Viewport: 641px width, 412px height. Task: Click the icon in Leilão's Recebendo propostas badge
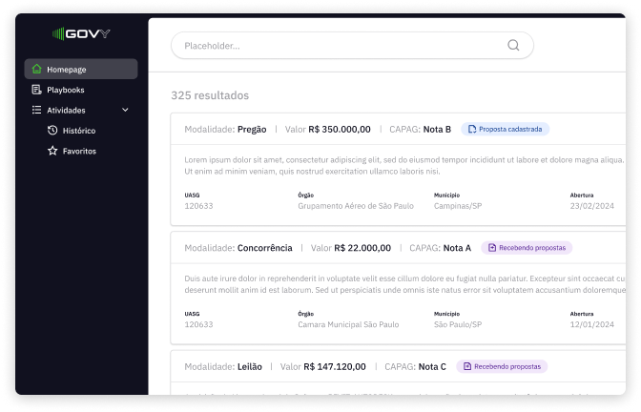click(x=467, y=366)
